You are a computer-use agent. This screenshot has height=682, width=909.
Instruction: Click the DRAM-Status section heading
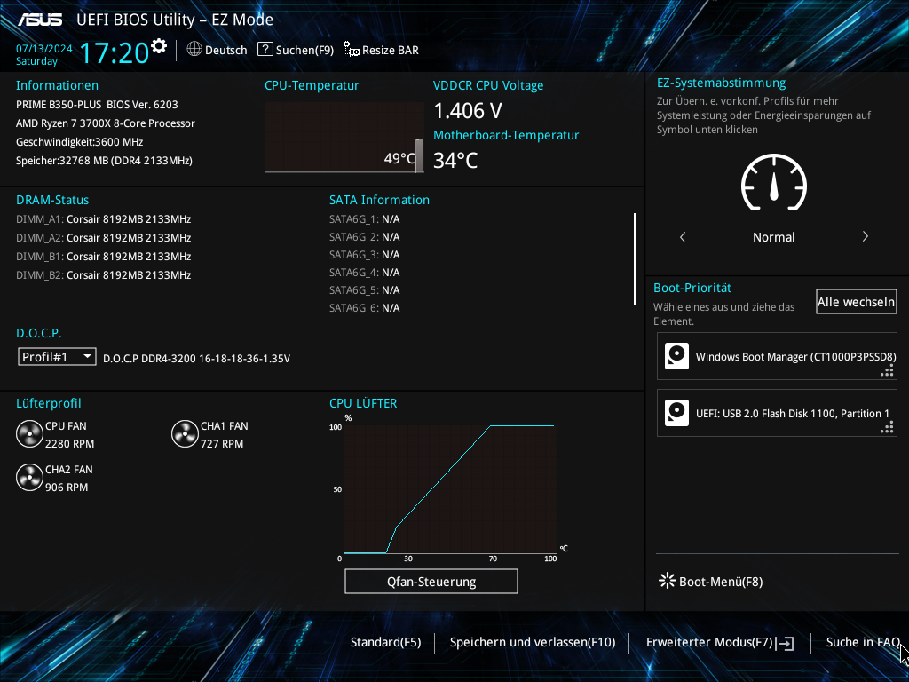(x=52, y=200)
